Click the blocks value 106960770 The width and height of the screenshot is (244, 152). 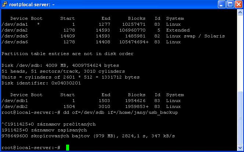coord(132,30)
